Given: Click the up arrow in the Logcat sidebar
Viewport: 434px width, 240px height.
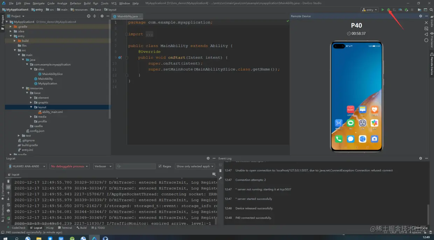Looking at the screenshot, I should pos(8,193).
